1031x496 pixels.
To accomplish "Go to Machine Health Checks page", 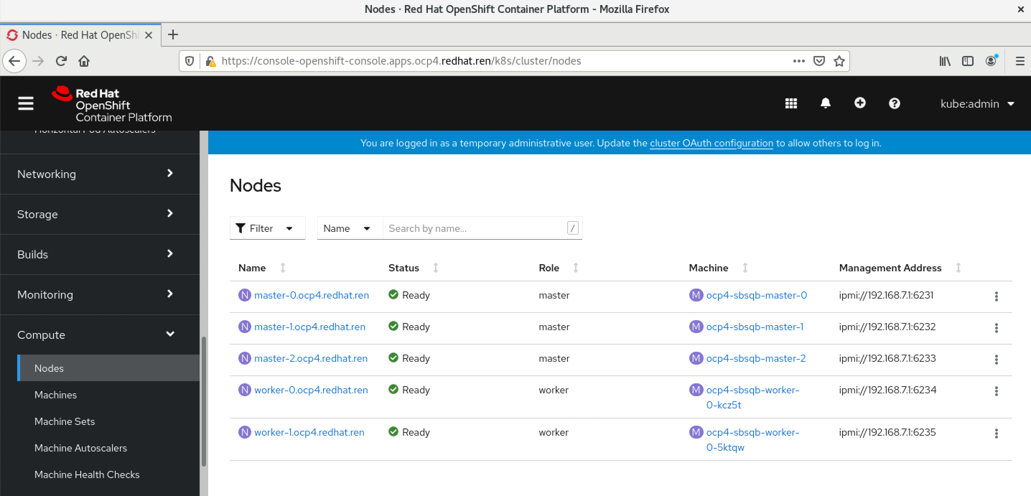I will tap(87, 474).
